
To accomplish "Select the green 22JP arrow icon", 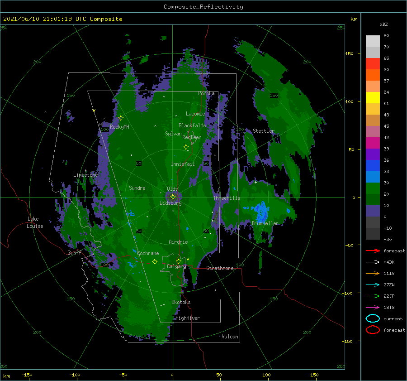I will pyautogui.click(x=373, y=296).
